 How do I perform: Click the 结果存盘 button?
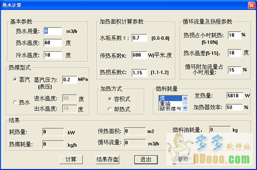[x=107, y=159]
